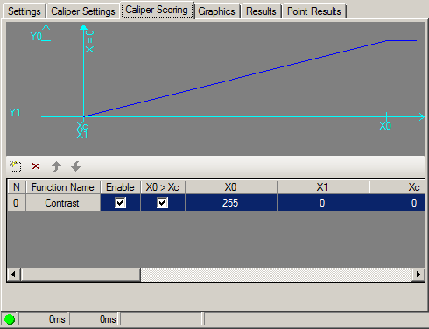The image size is (429, 329).
Task: Select row number 0 header
Action: [x=17, y=202]
